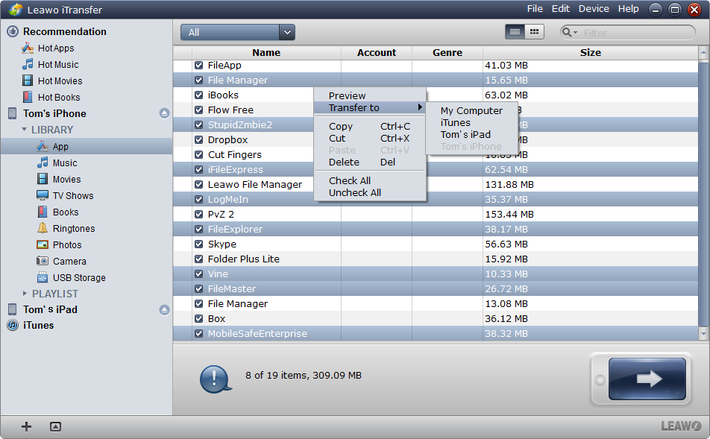The height and width of the screenshot is (439, 710).
Task: Open the Ringtones bell icon
Action: pos(43,228)
